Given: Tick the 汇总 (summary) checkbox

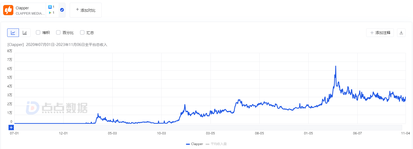Looking at the screenshot, I should click(x=82, y=32).
